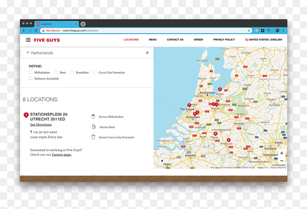
Task: Open a new browser tab
Action: point(83,24)
